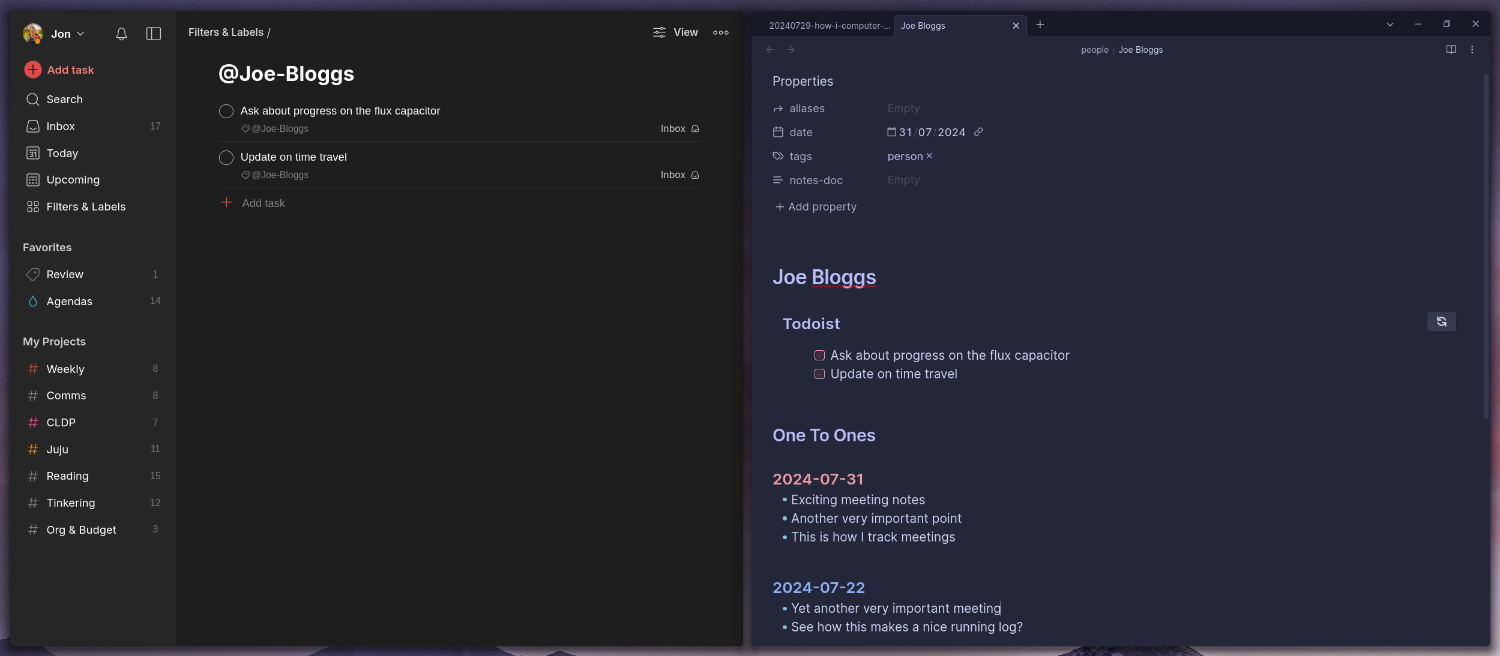Image resolution: width=1500 pixels, height=656 pixels.
Task: Expand the Obsidian tab list chevron
Action: (1390, 25)
